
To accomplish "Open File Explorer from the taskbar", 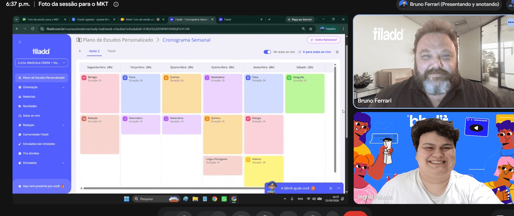I will click(x=195, y=199).
